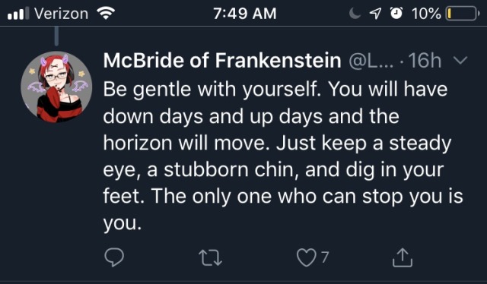Open the share tweet icon
The height and width of the screenshot is (284, 487).
pos(403,257)
